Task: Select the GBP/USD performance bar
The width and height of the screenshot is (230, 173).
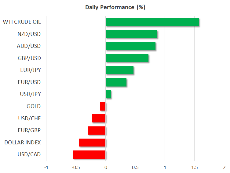Action: point(127,58)
